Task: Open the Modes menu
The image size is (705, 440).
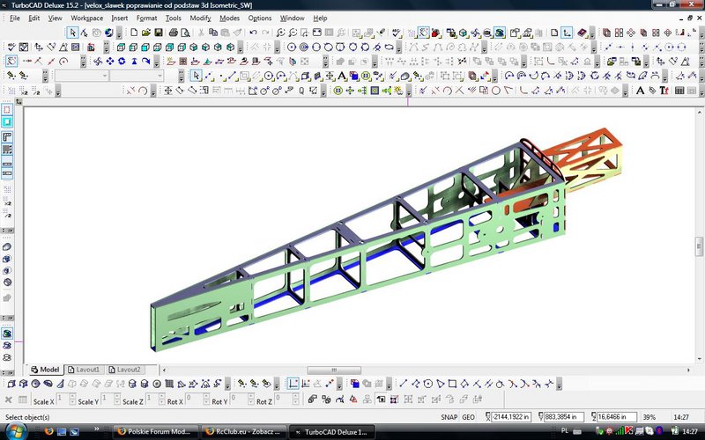Action: 229,18
